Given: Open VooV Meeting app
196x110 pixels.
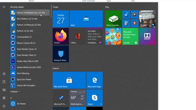Looking at the screenshot, I should [x=30, y=73].
